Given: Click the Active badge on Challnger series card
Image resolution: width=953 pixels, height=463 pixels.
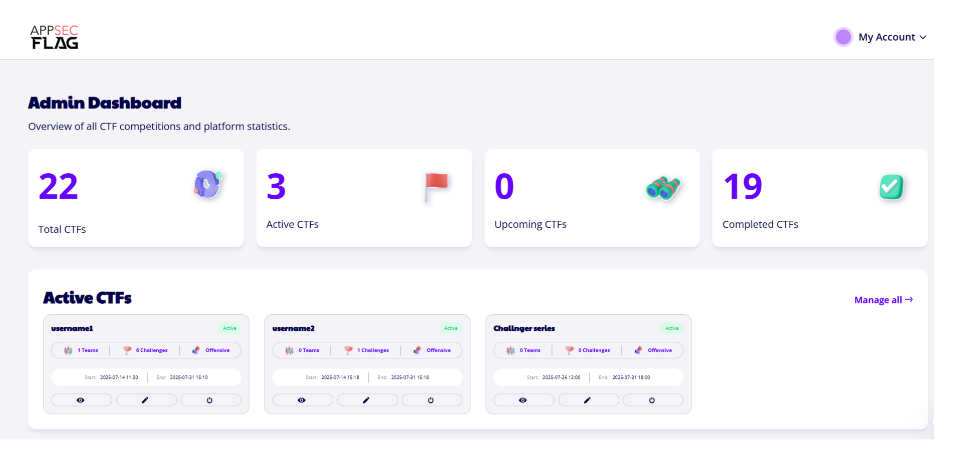Looking at the screenshot, I should [672, 328].
